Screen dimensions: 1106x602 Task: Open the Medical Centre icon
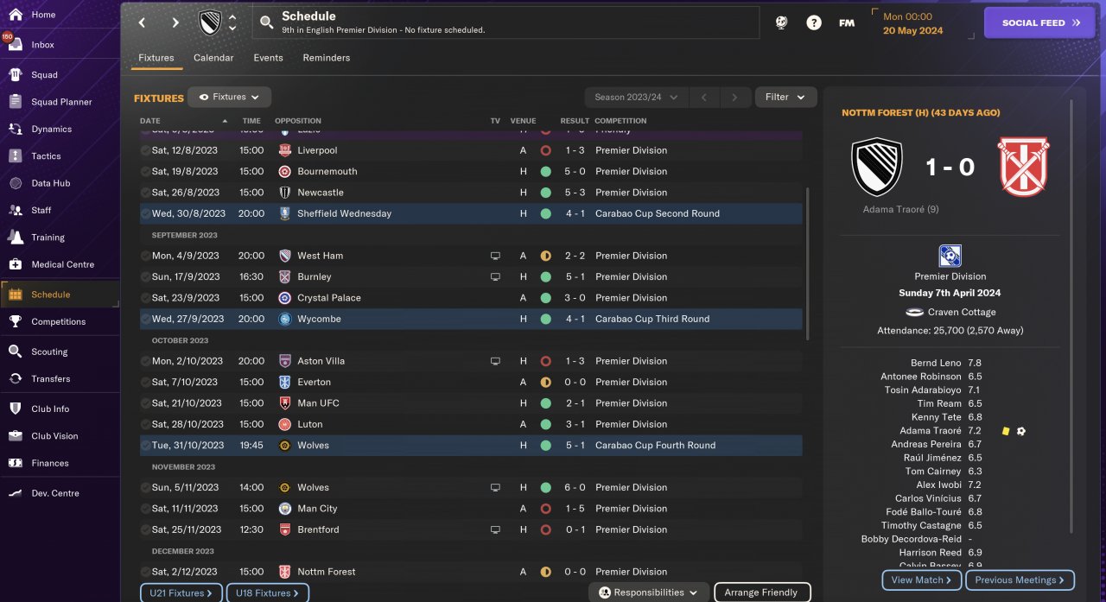[15, 264]
